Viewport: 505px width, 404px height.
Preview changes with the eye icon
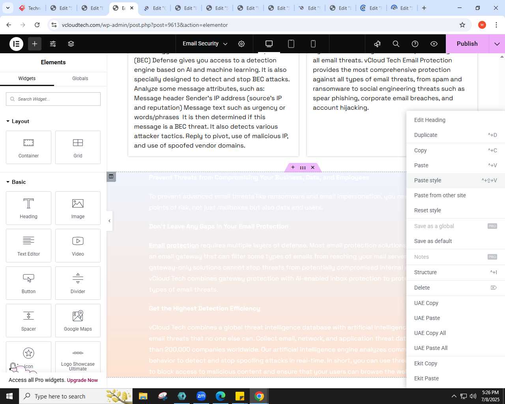coord(434,44)
